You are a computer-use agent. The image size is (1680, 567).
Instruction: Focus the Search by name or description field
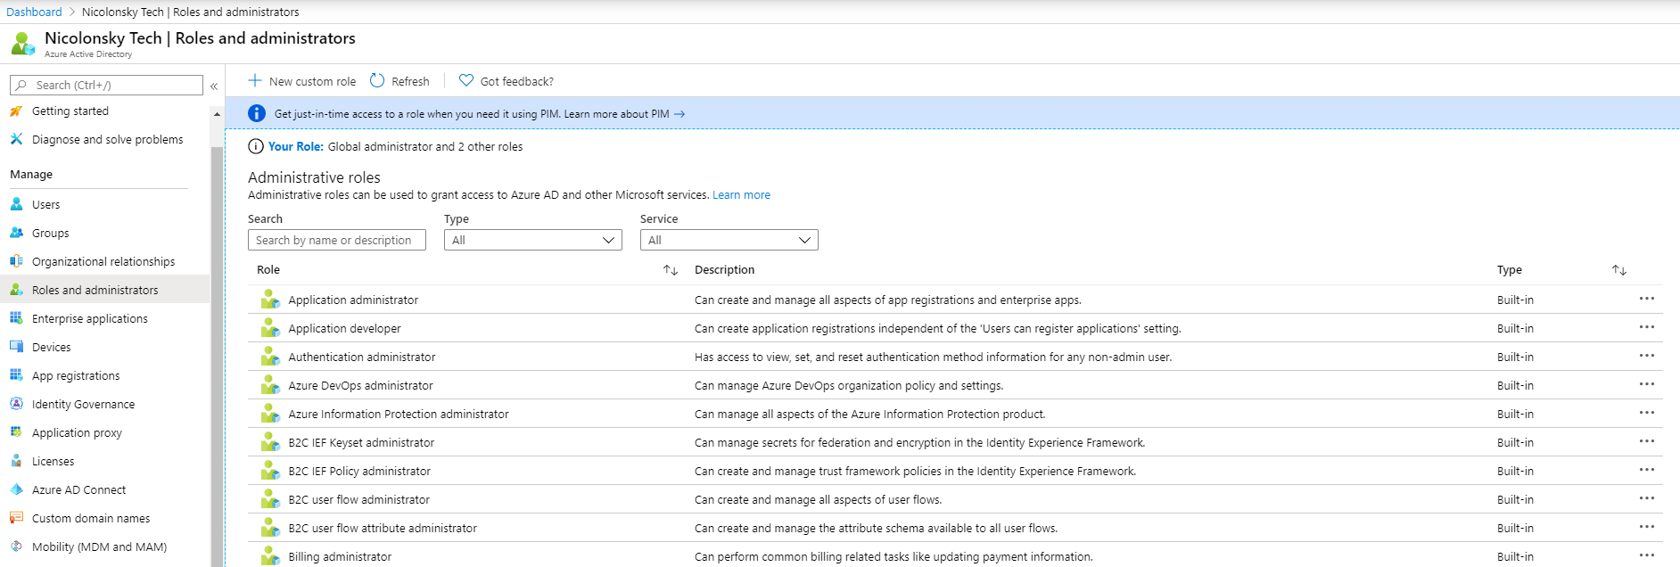[x=337, y=240]
